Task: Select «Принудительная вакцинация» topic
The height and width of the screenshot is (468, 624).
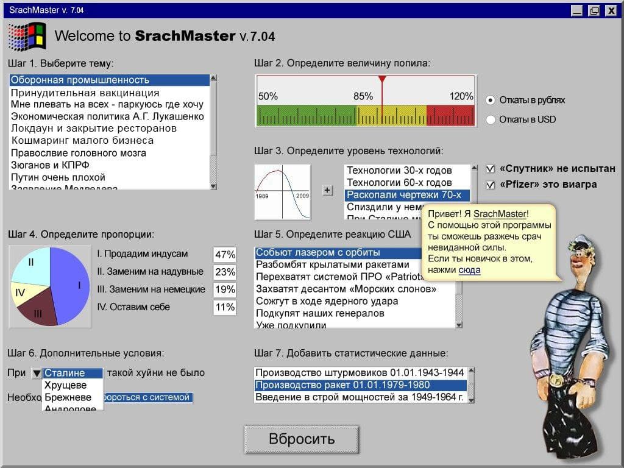Action: click(85, 93)
